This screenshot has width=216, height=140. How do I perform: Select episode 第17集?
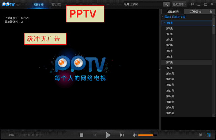coord(187,113)
